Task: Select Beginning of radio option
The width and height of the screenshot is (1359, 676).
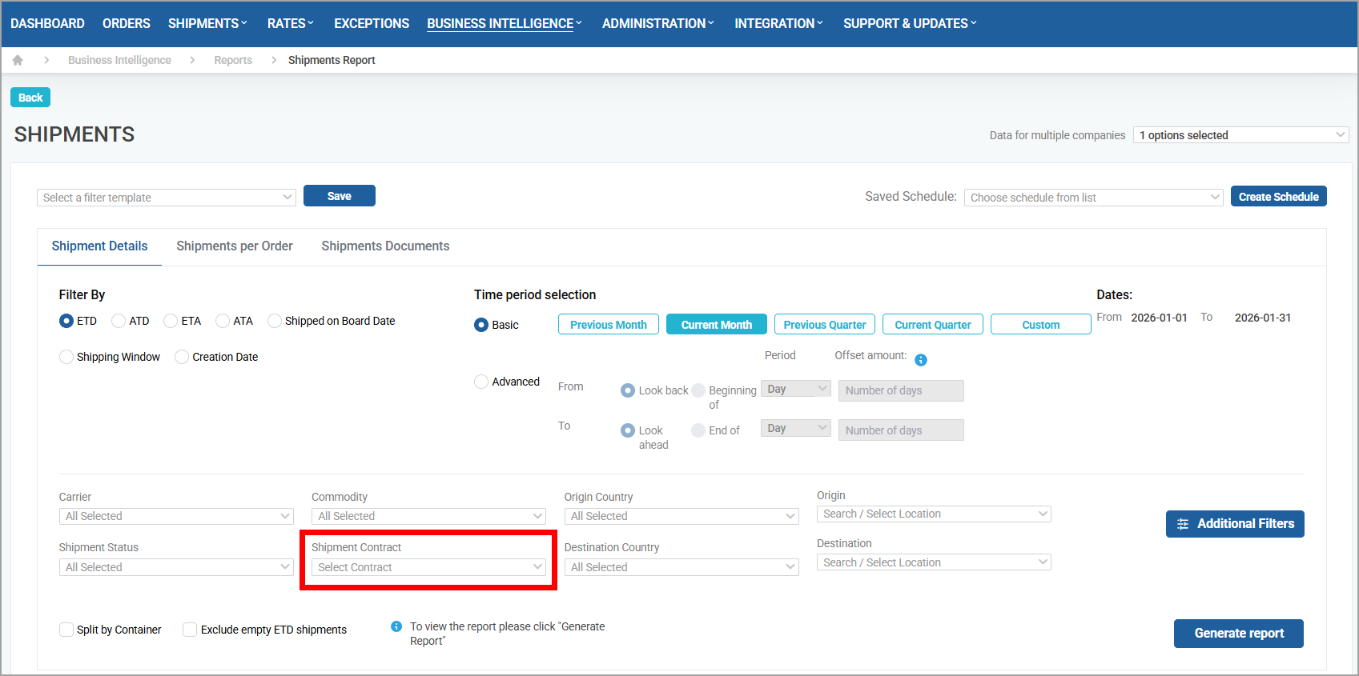Action: (698, 390)
